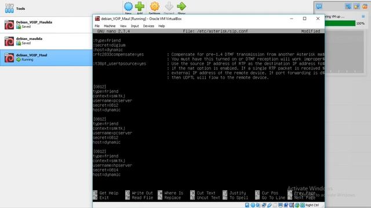The image size is (371, 208).
Task: Click the 100% progress percentage label
Action: pos(361,23)
